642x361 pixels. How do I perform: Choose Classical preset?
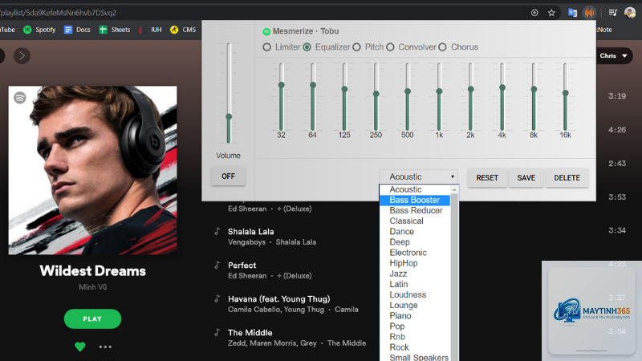[x=415, y=221]
